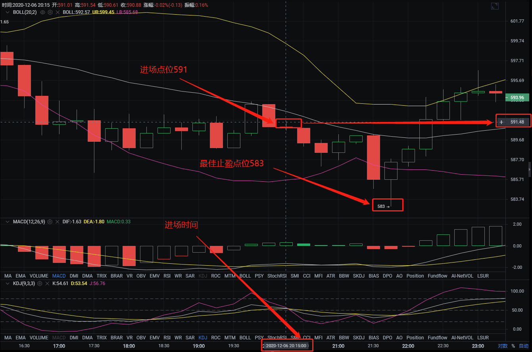Select CCI in MACD panel indicator row
Viewport: 532px width, 352px height.
click(x=307, y=276)
